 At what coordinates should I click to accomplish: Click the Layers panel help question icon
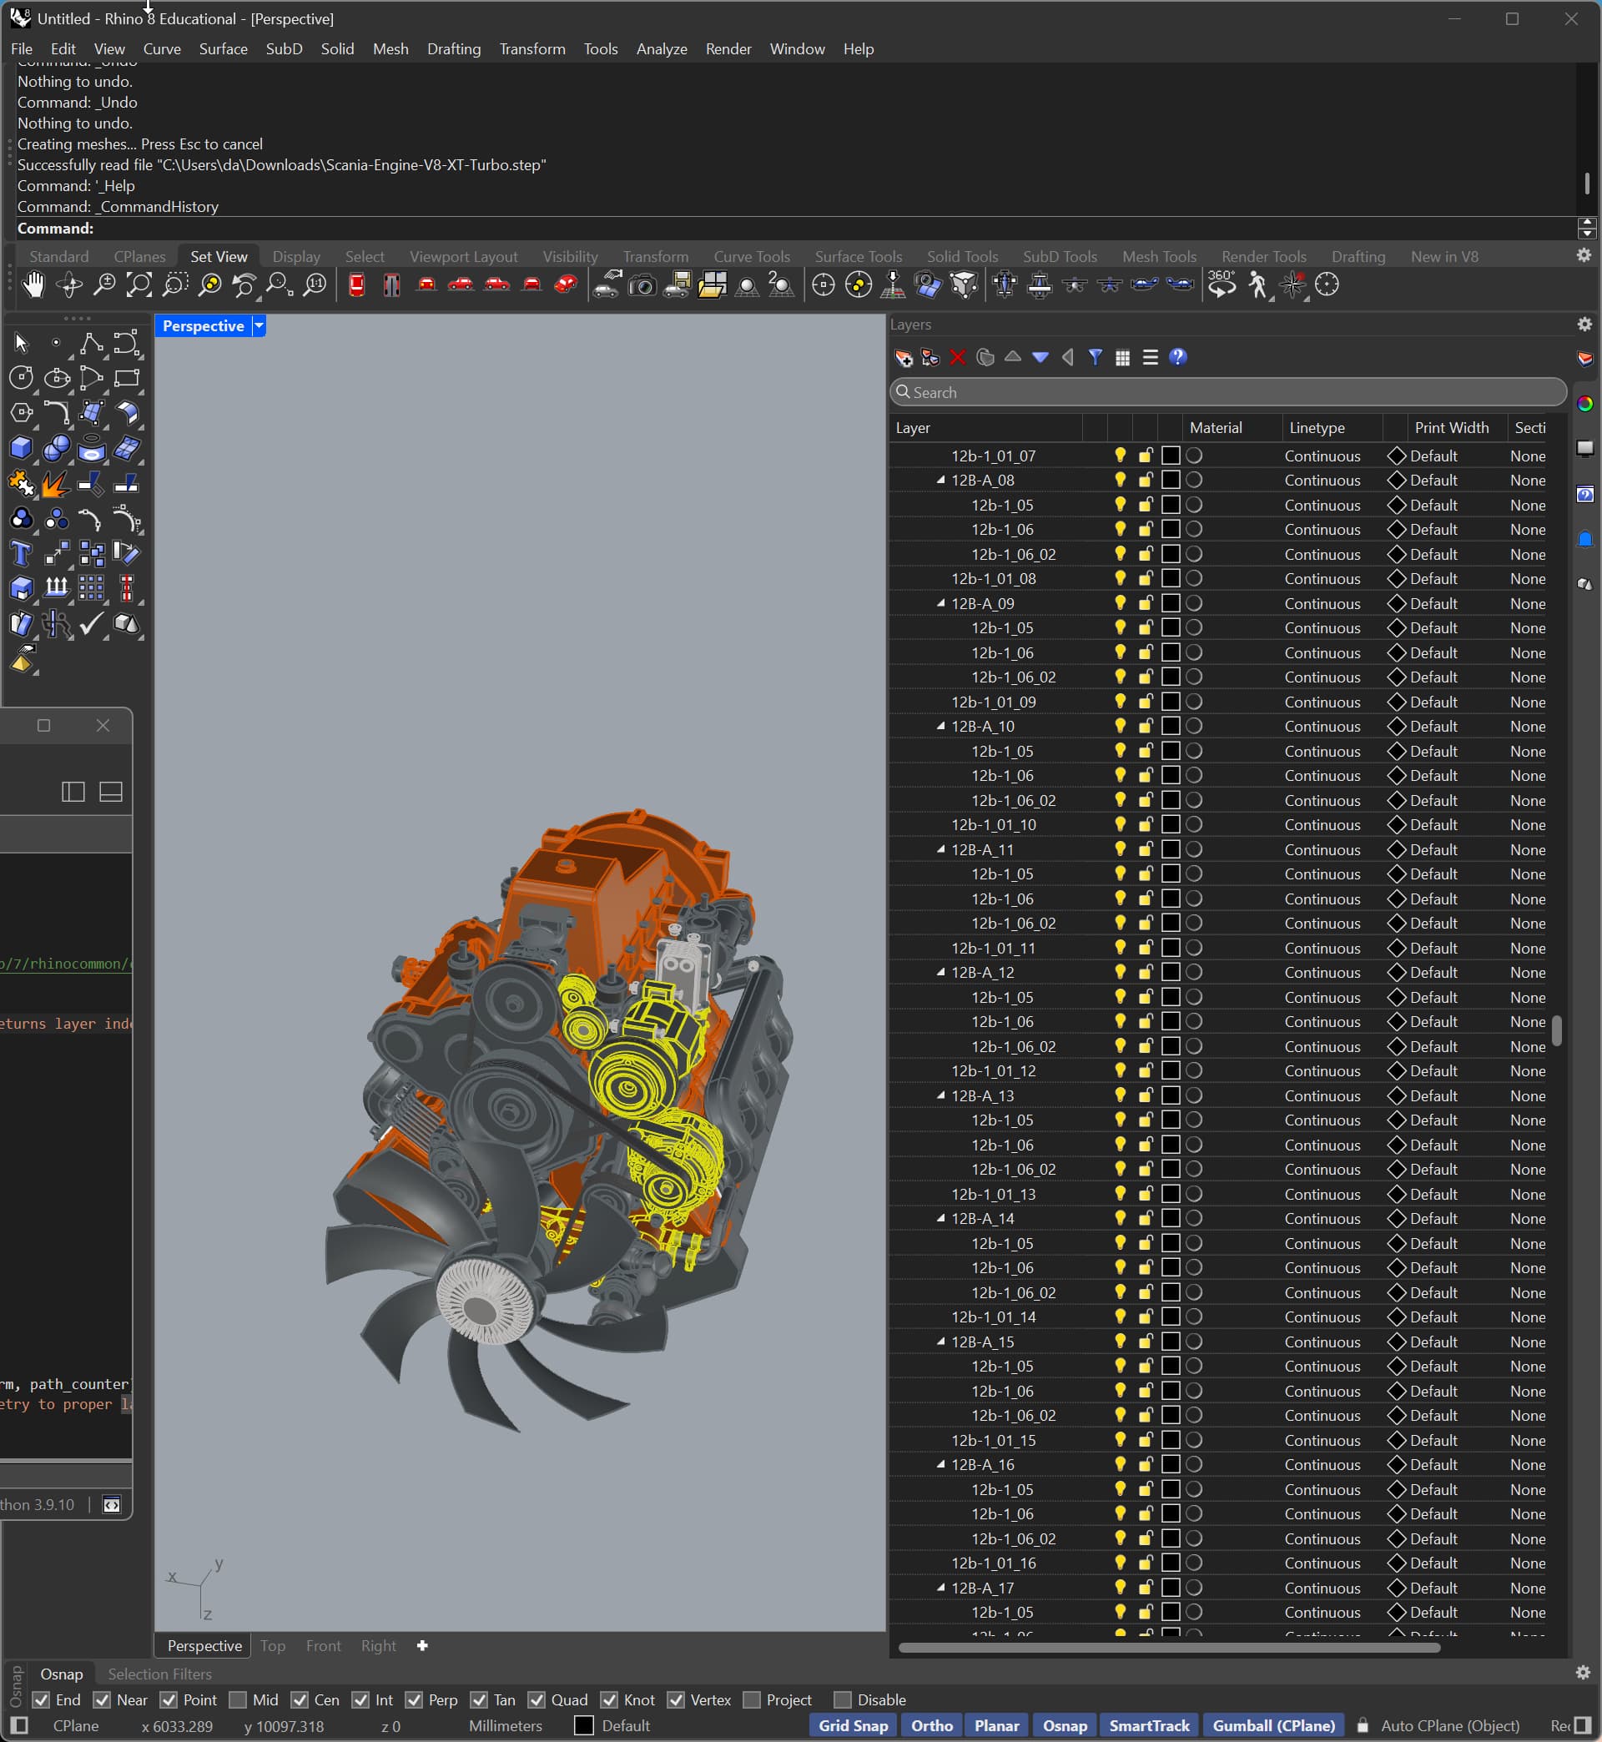pyautogui.click(x=1177, y=357)
